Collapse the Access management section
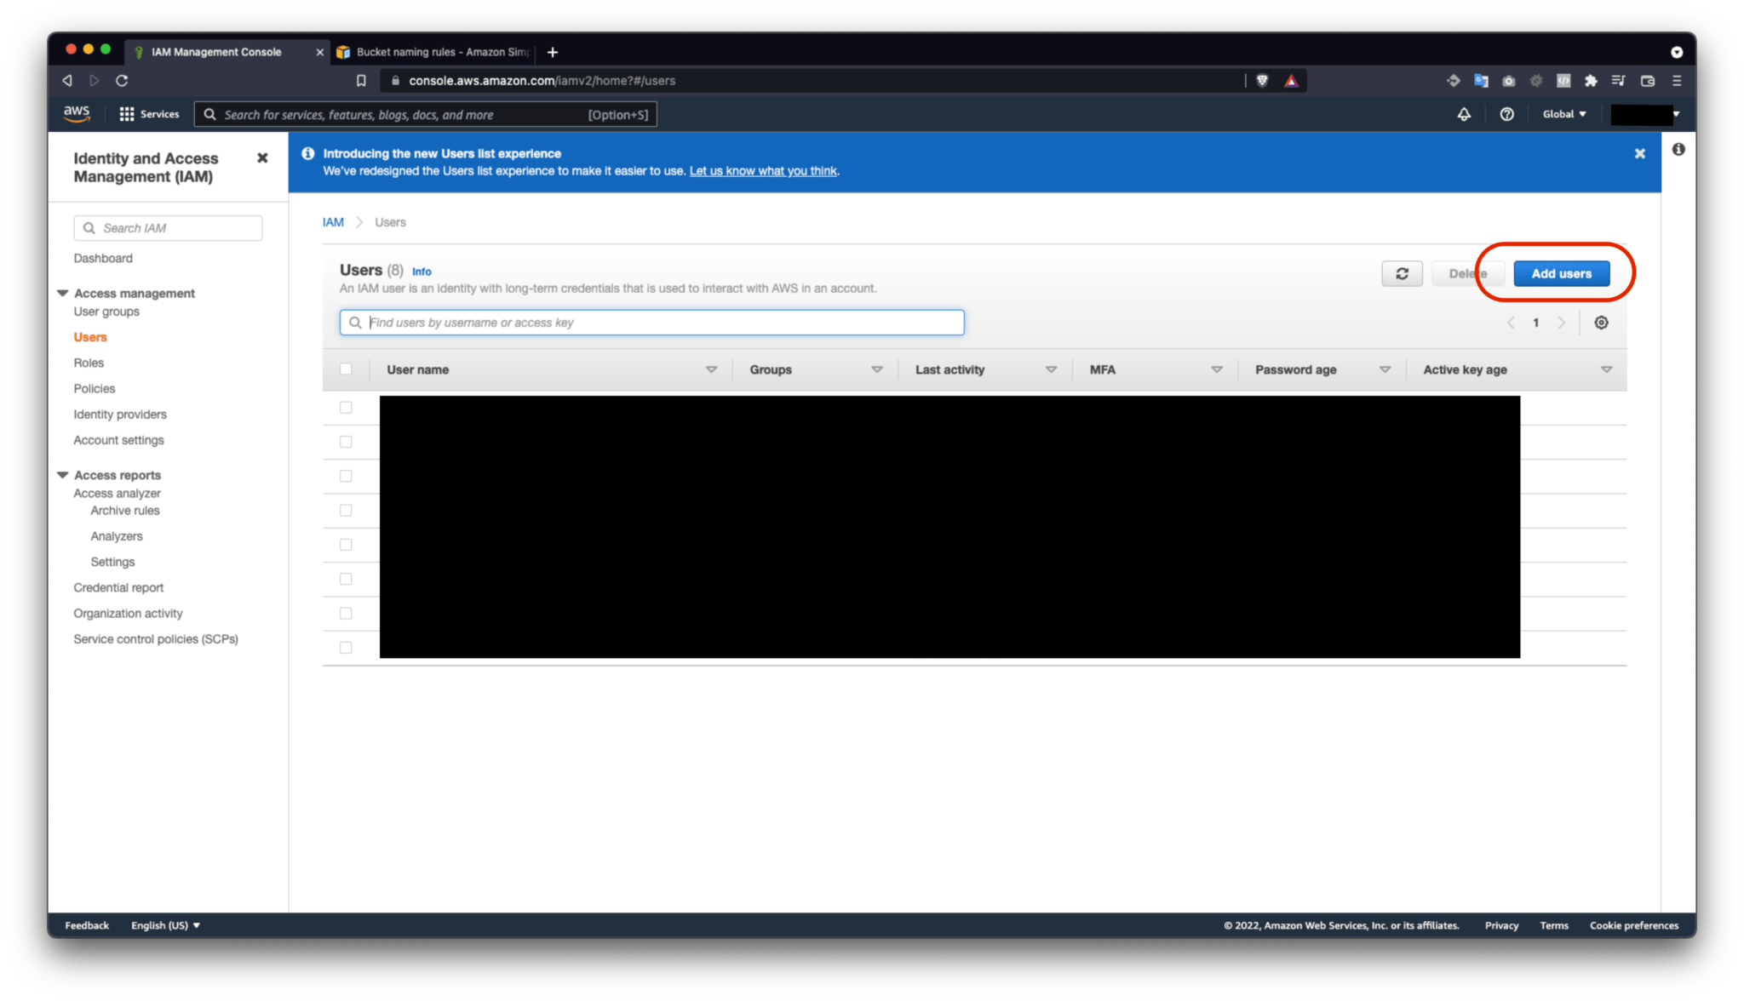1744x1001 pixels. click(63, 293)
